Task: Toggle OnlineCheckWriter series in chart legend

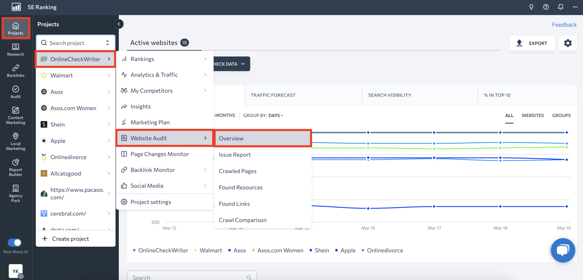Action: tap(163, 250)
